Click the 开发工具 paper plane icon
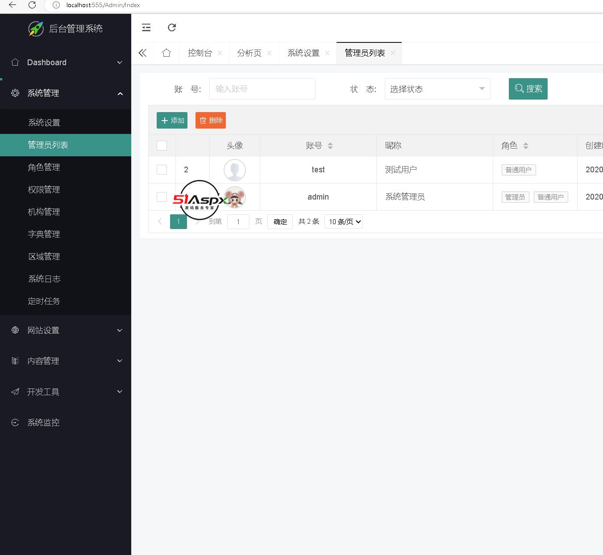The height and width of the screenshot is (555, 603). [x=15, y=392]
